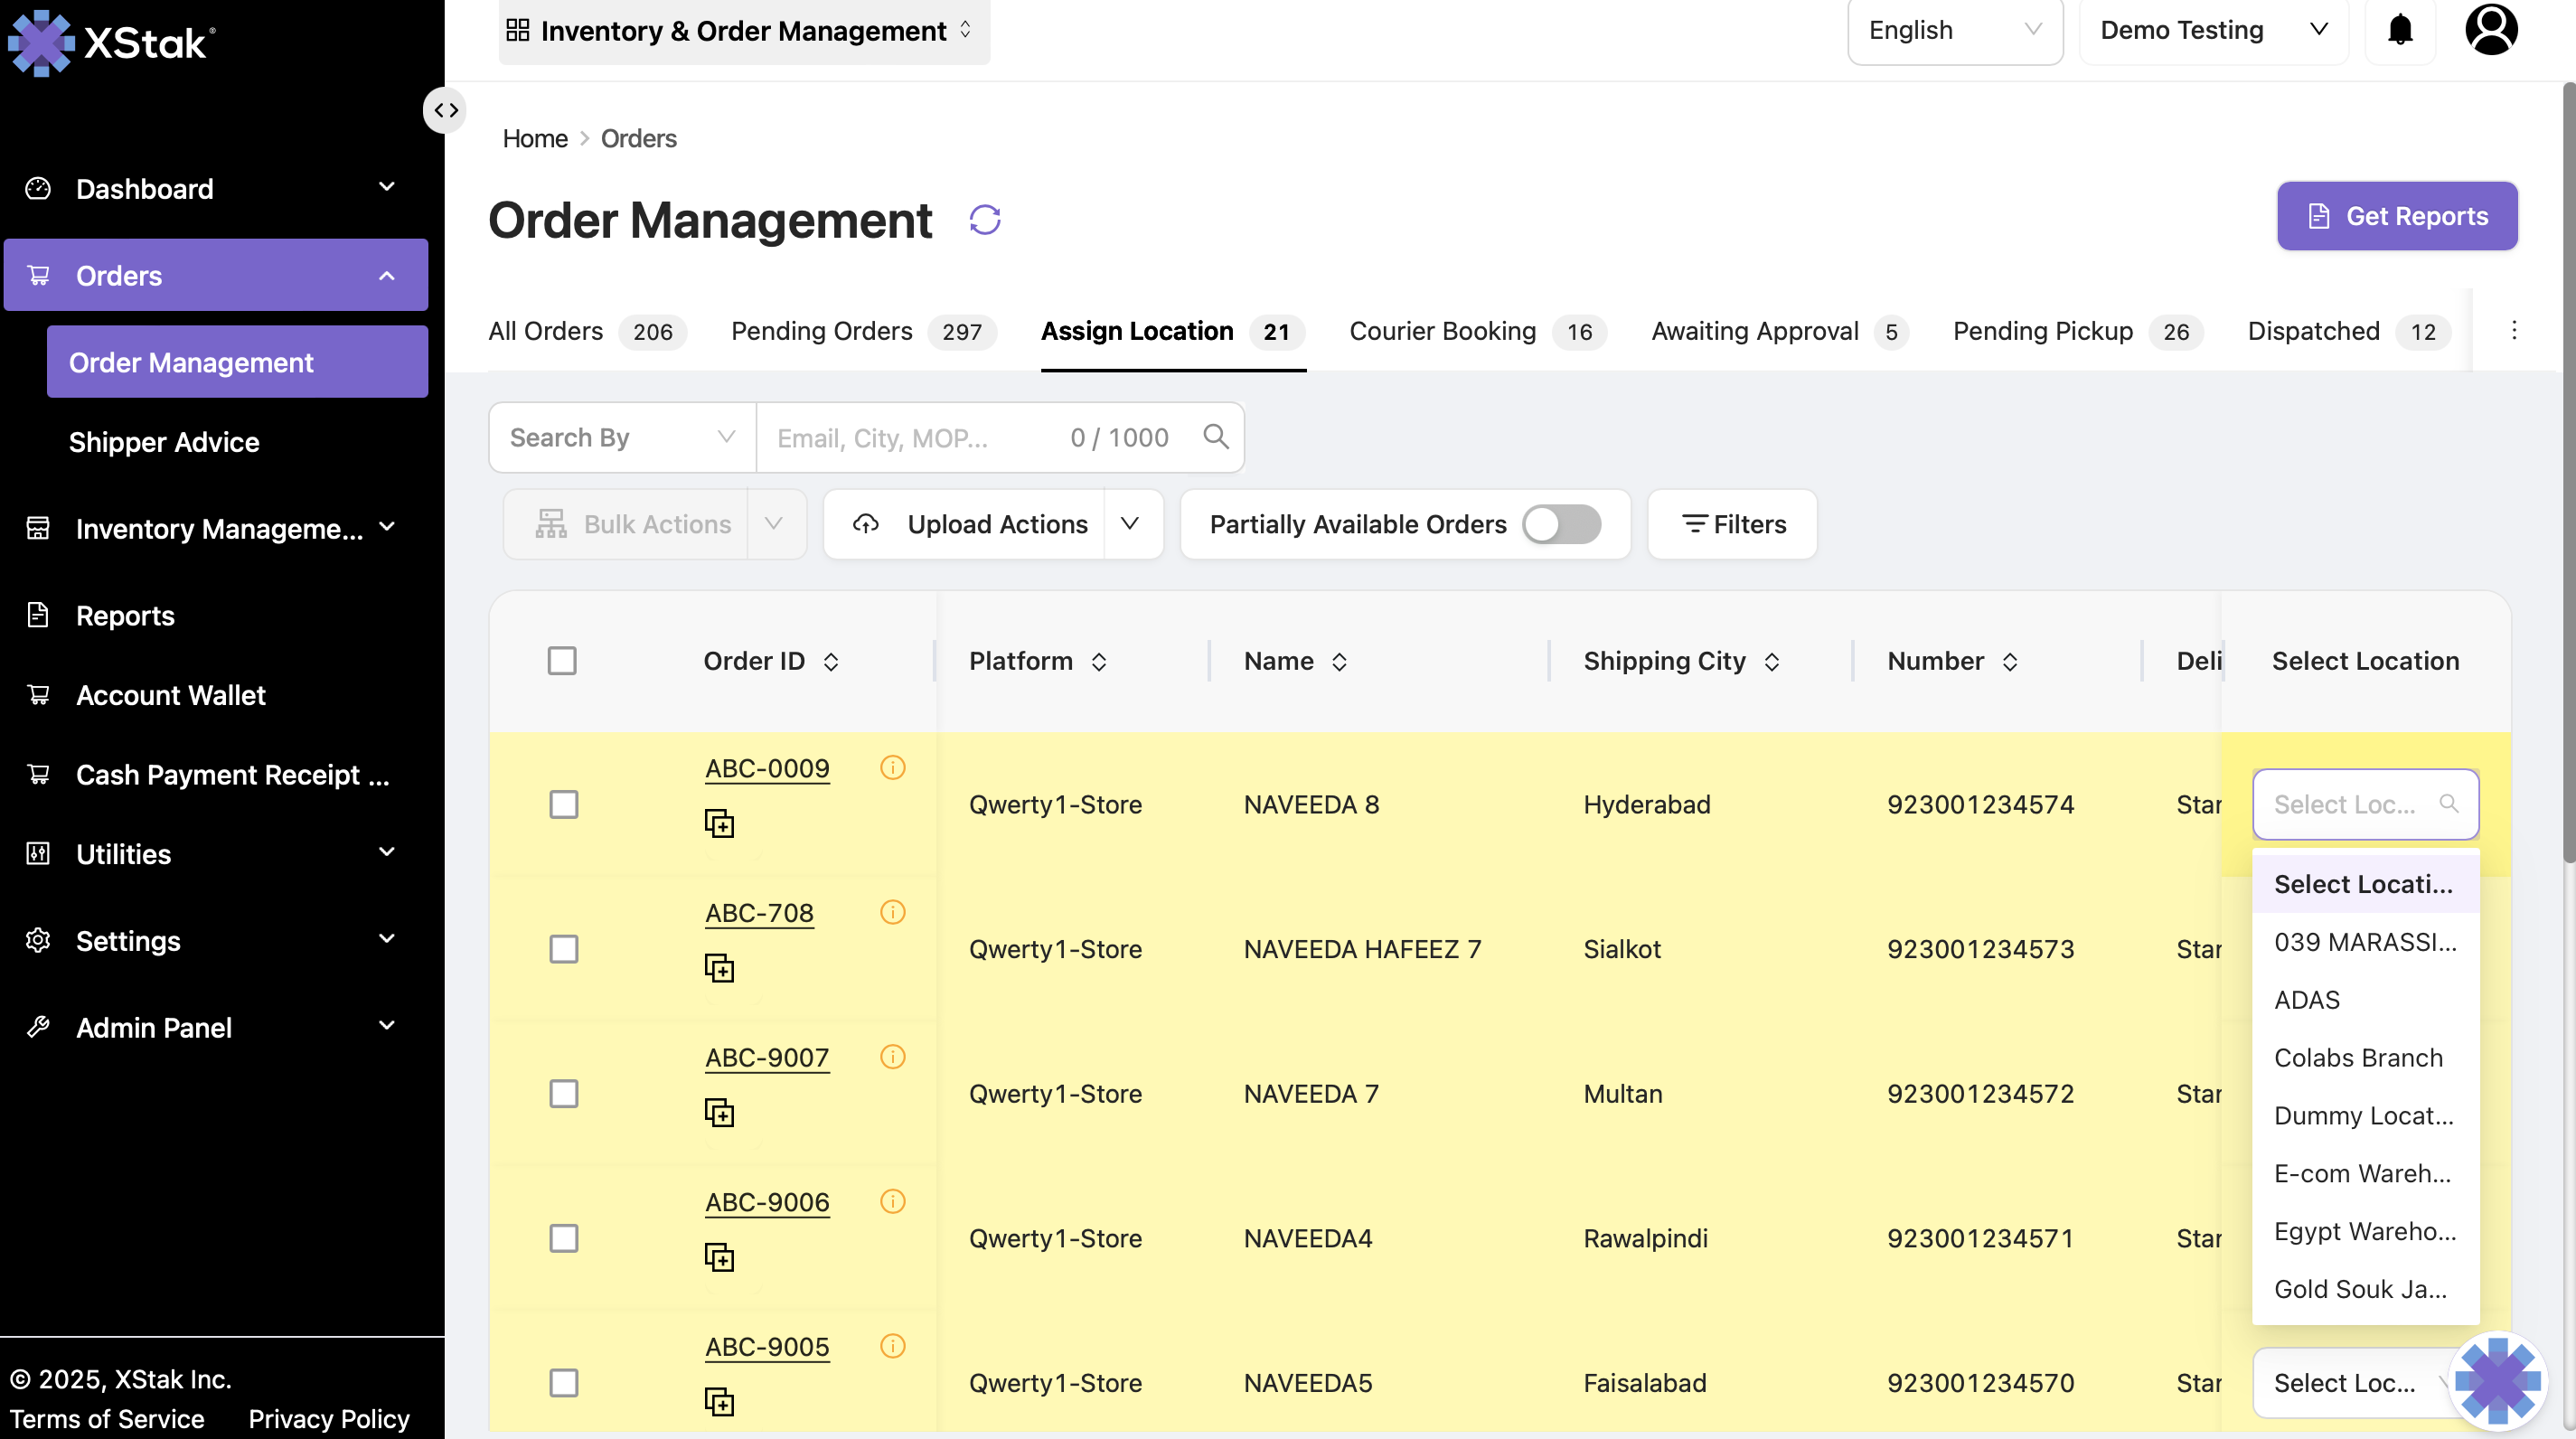Open the user profile avatar
Image resolution: width=2576 pixels, height=1439 pixels.
2490,31
